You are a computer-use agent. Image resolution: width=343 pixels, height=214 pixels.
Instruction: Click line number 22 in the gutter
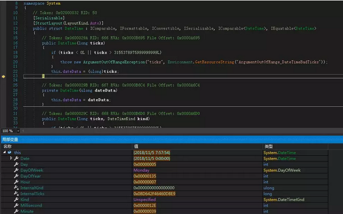point(16,71)
